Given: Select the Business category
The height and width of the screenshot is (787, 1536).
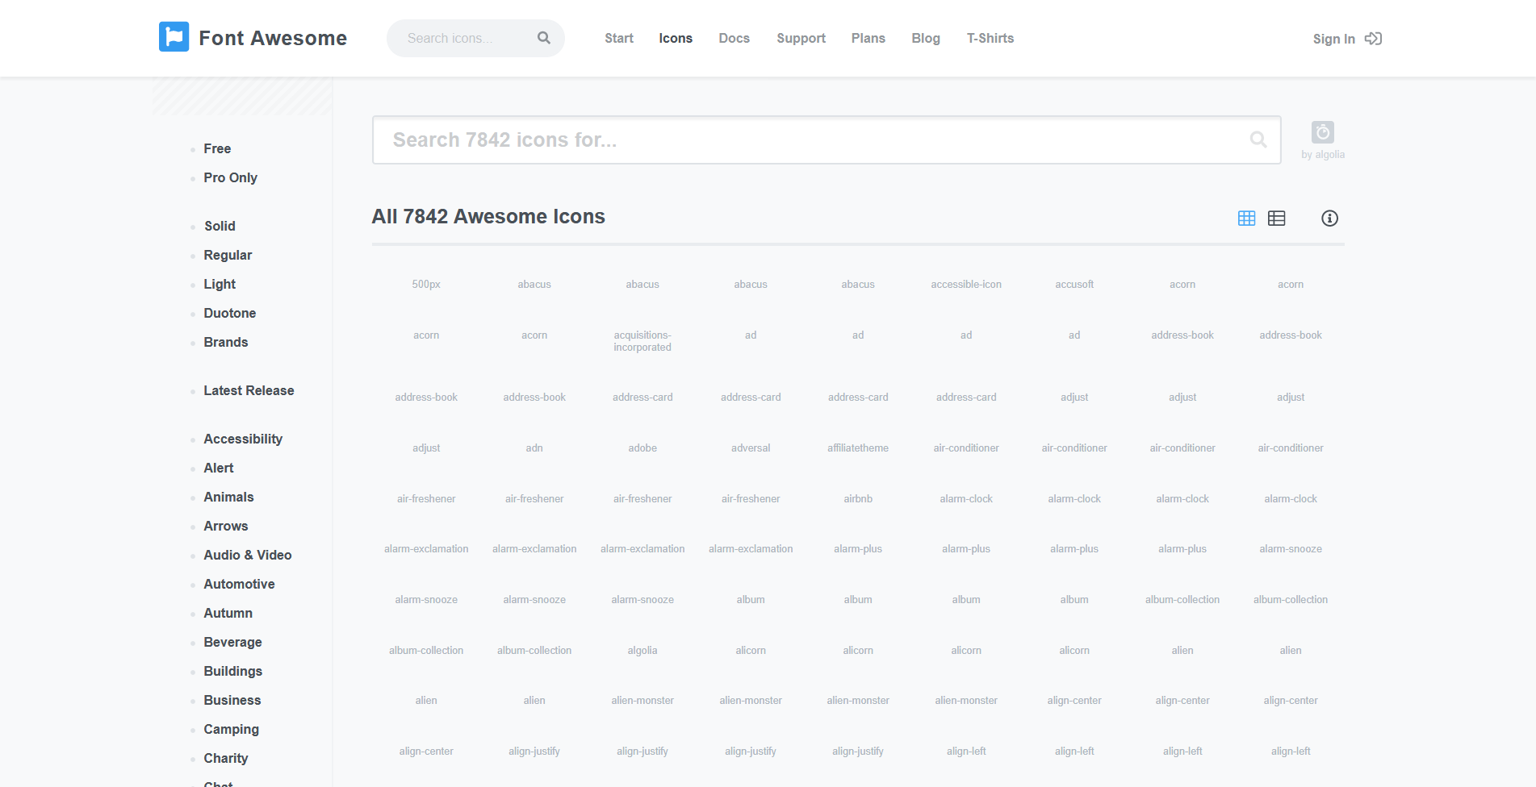Looking at the screenshot, I should click(232, 700).
